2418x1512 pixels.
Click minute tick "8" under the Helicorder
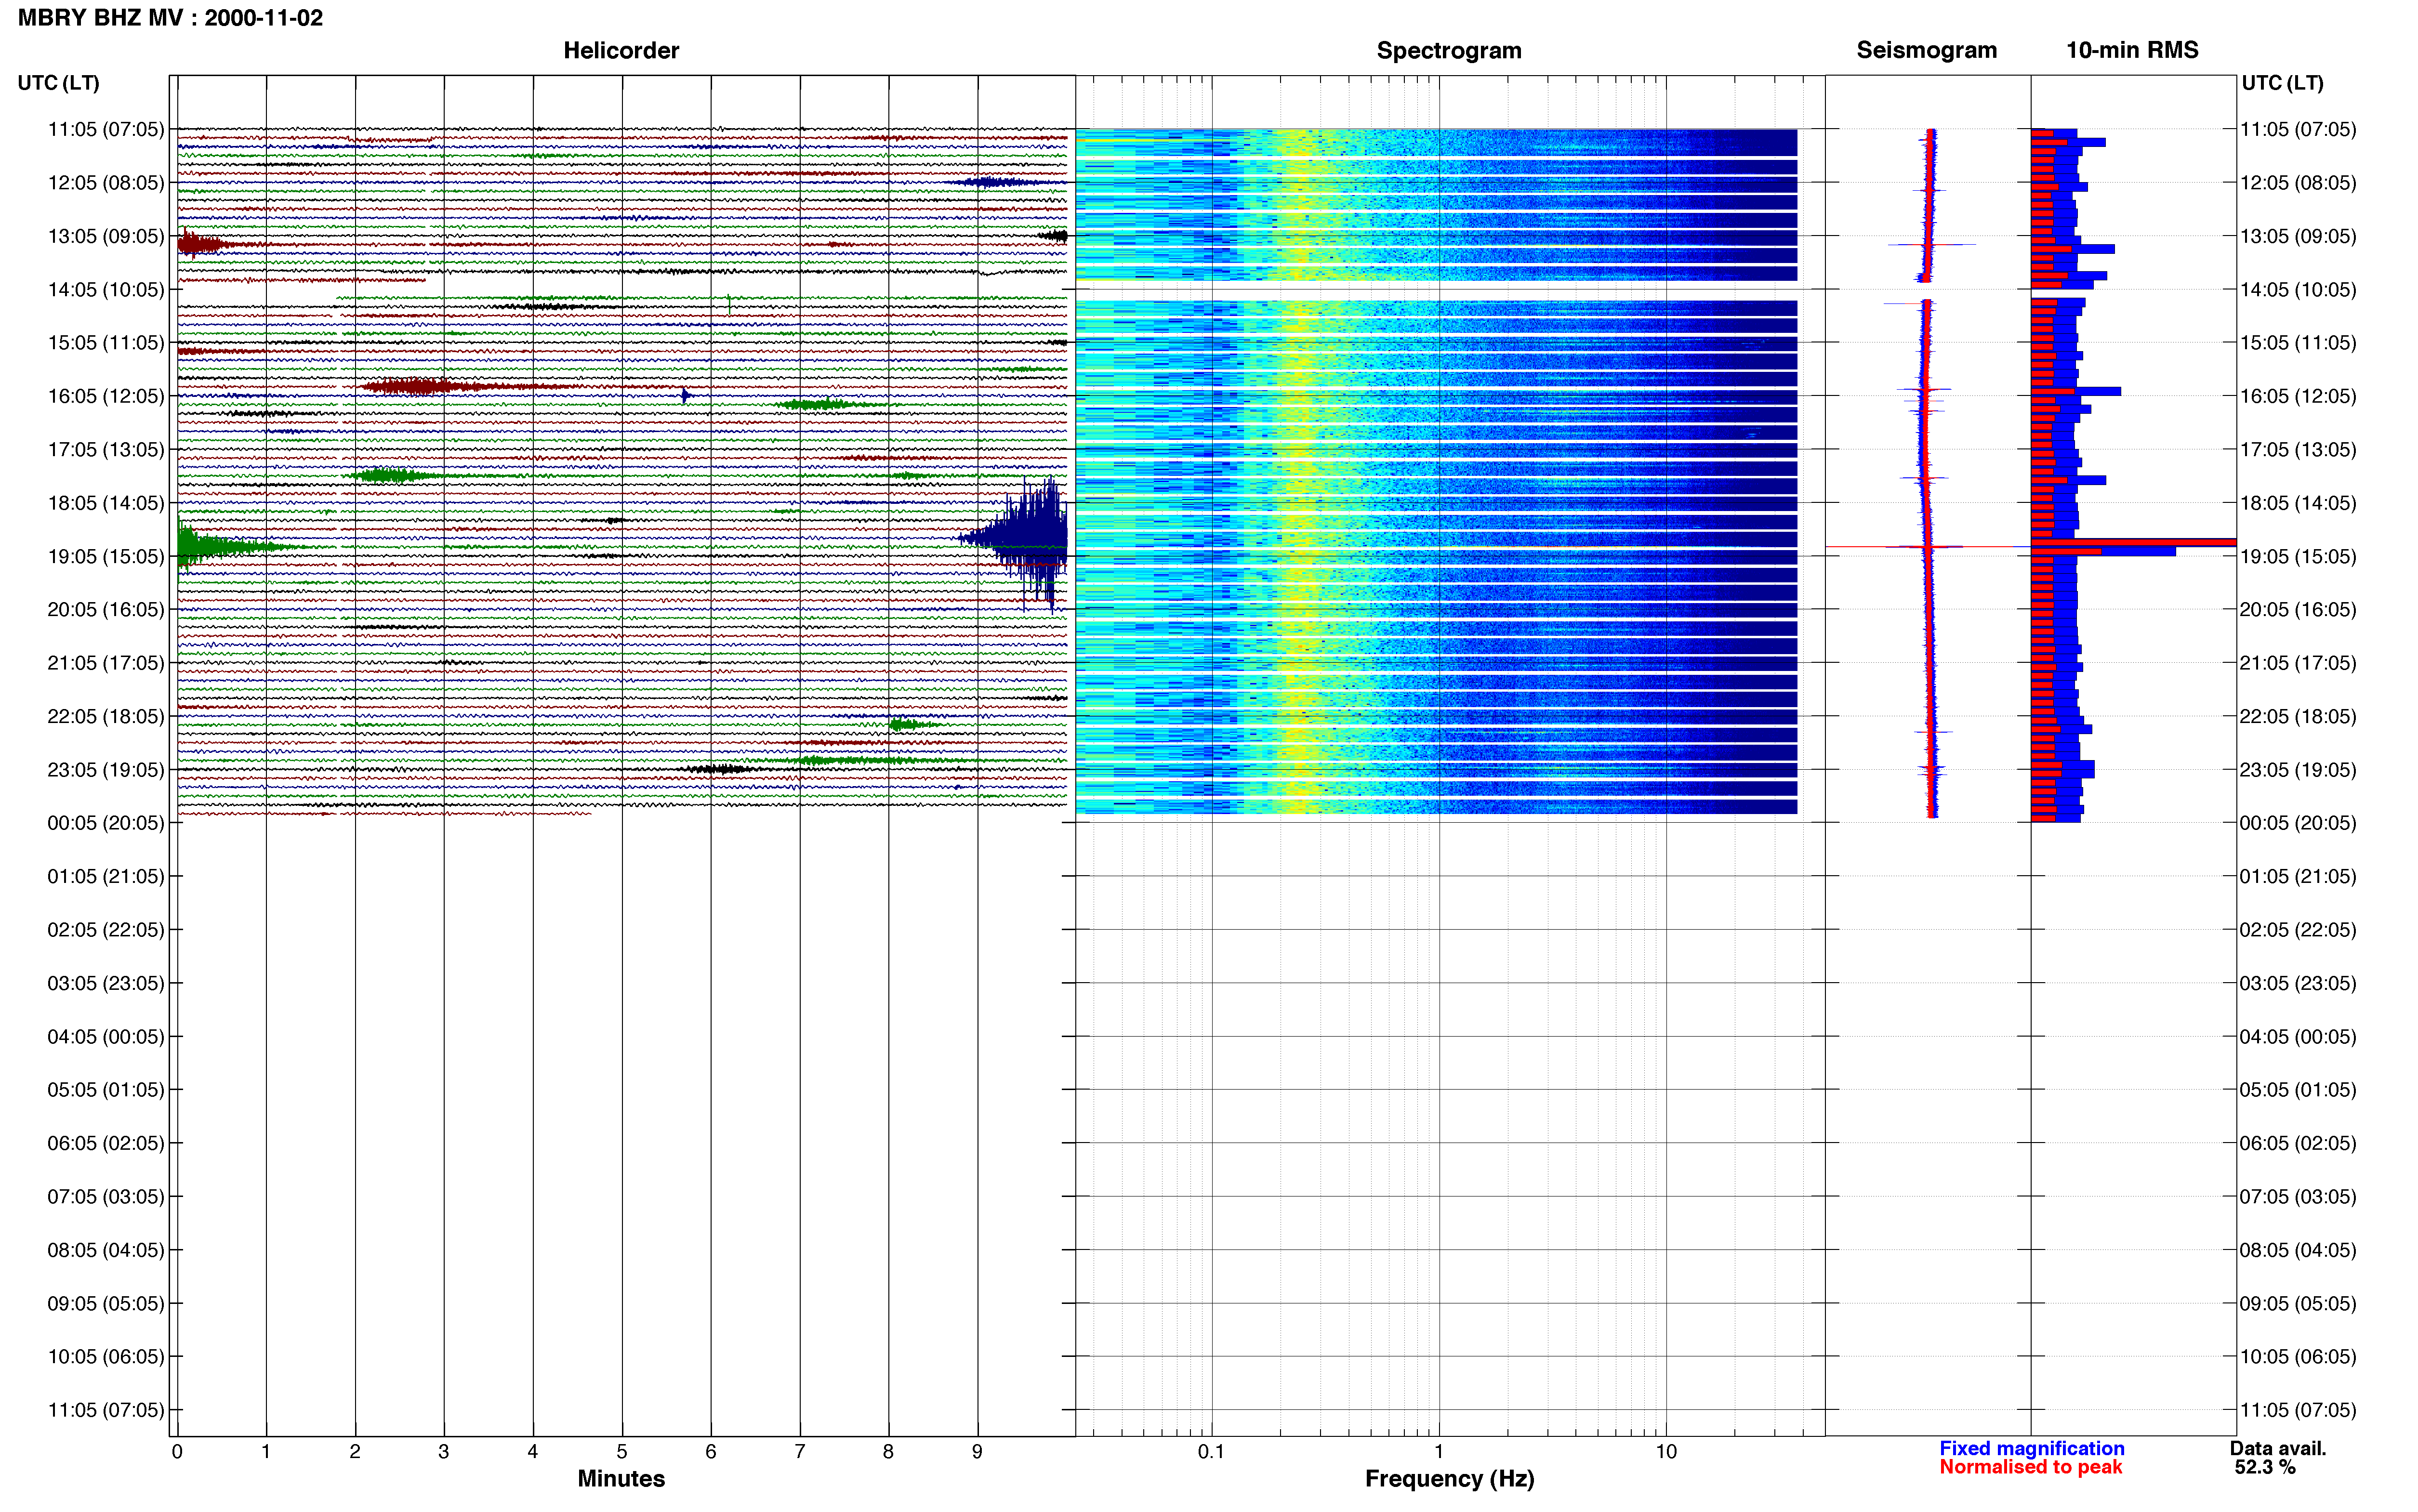click(x=888, y=1451)
